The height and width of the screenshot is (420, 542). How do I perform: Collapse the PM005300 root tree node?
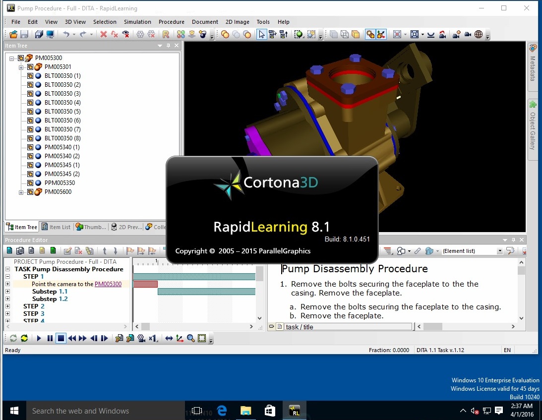12,58
